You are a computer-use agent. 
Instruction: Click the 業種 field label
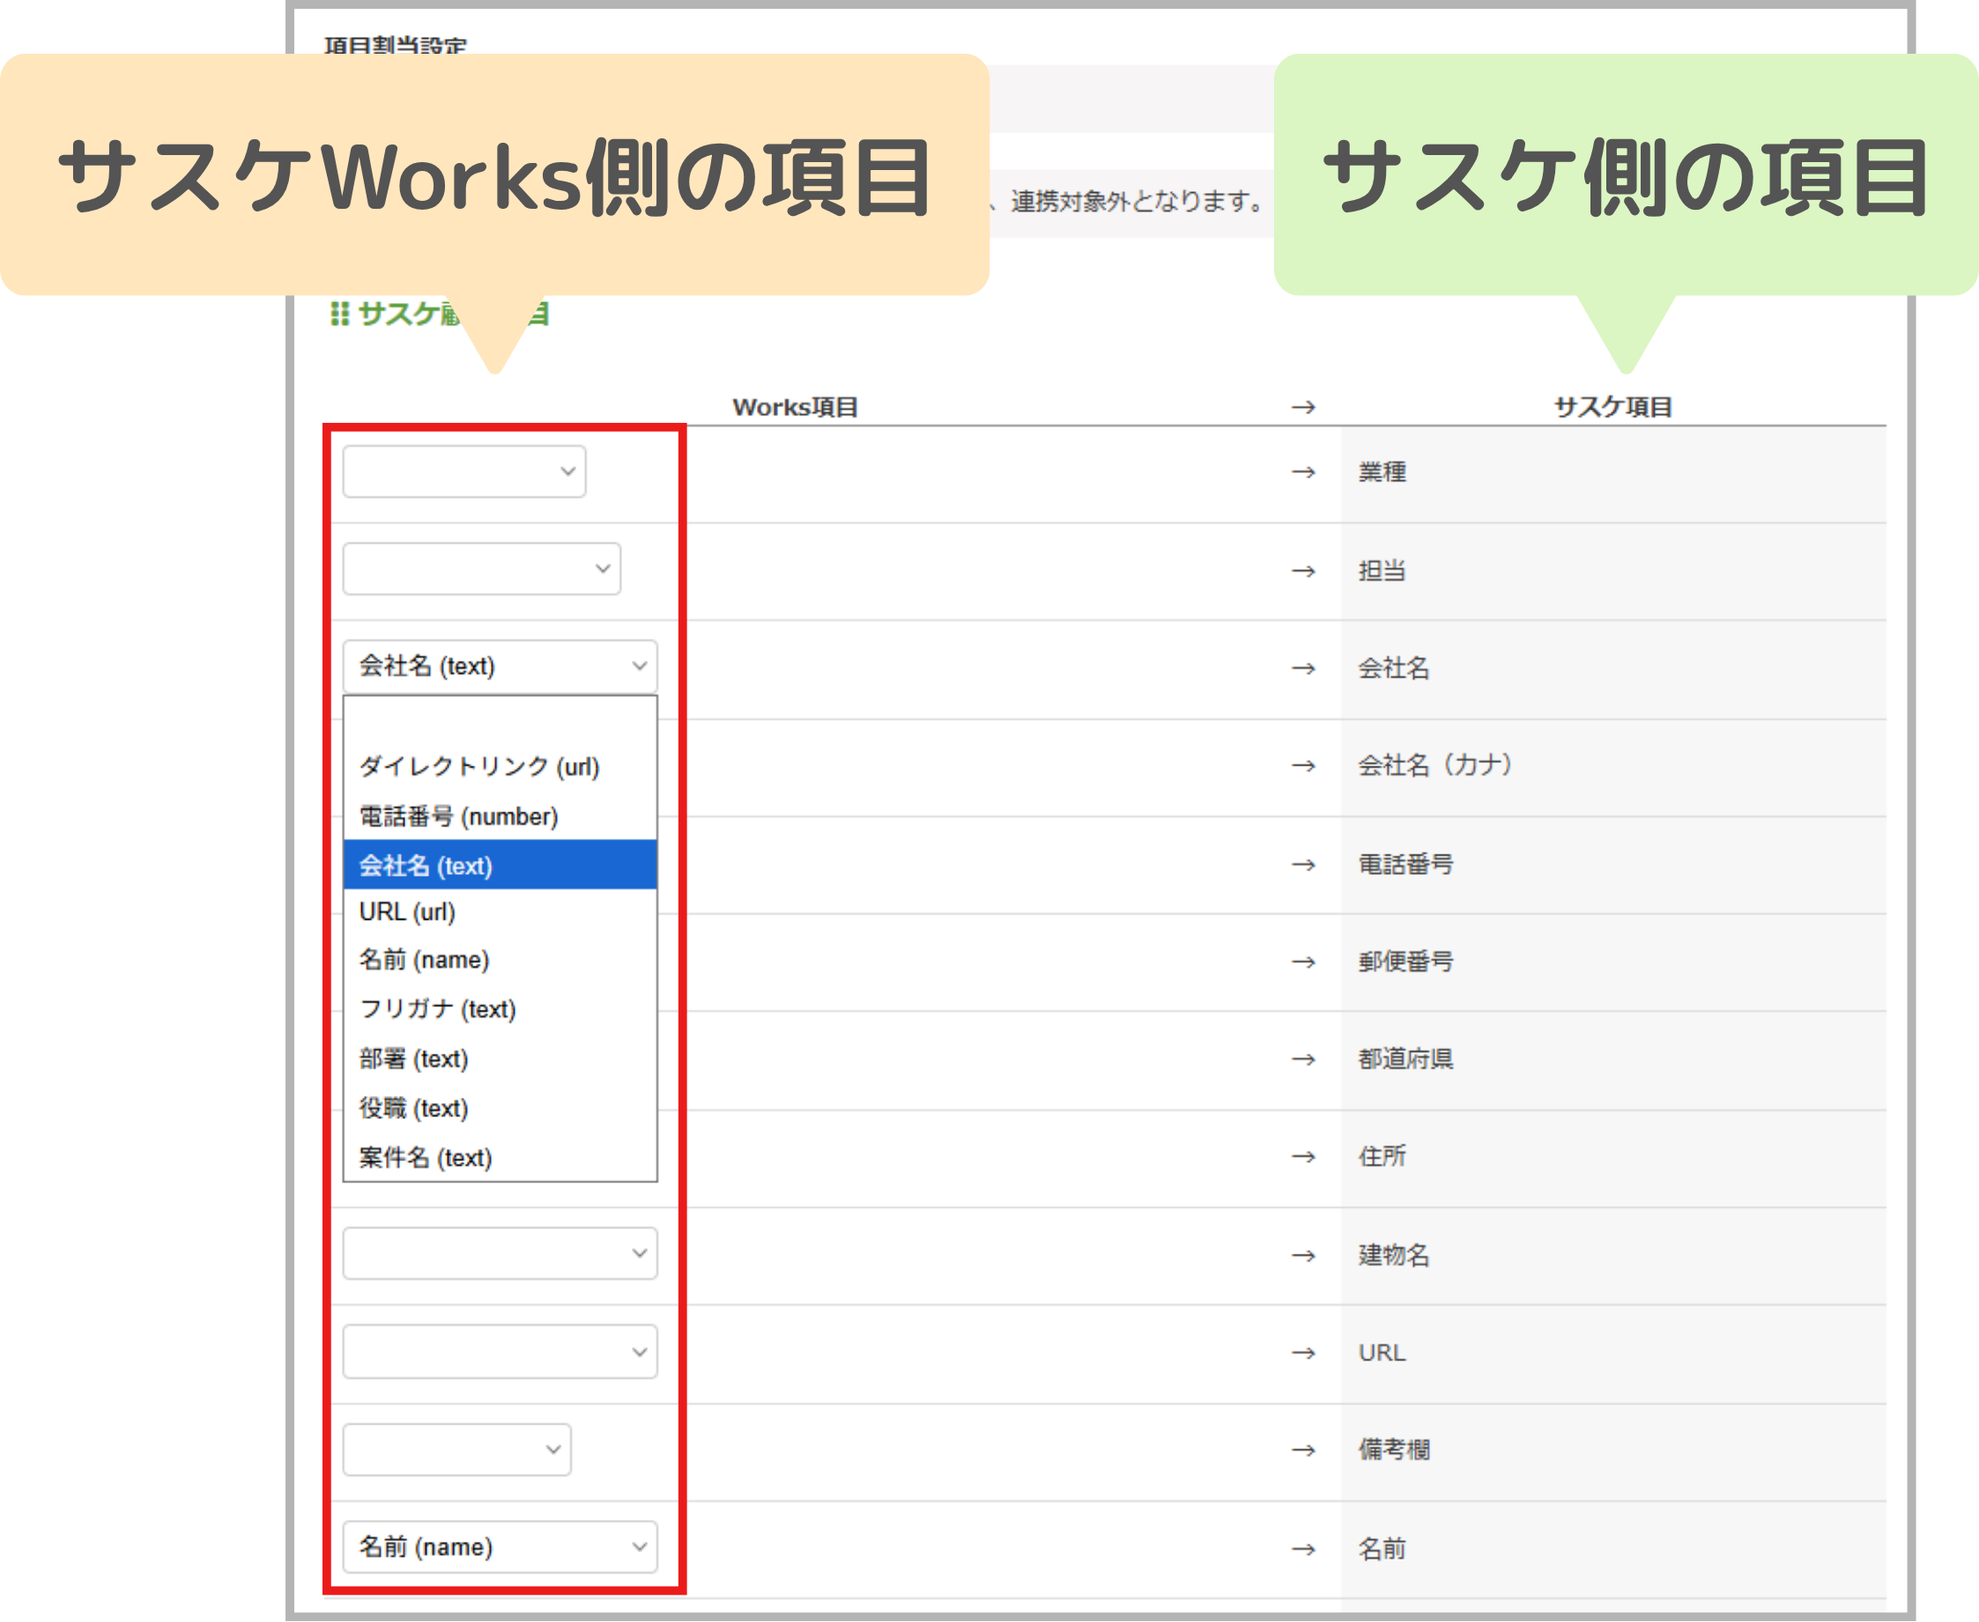[x=1382, y=472]
